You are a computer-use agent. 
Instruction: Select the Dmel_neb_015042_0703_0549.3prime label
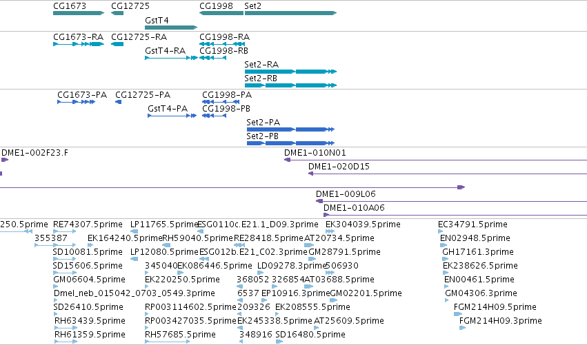[135, 293]
